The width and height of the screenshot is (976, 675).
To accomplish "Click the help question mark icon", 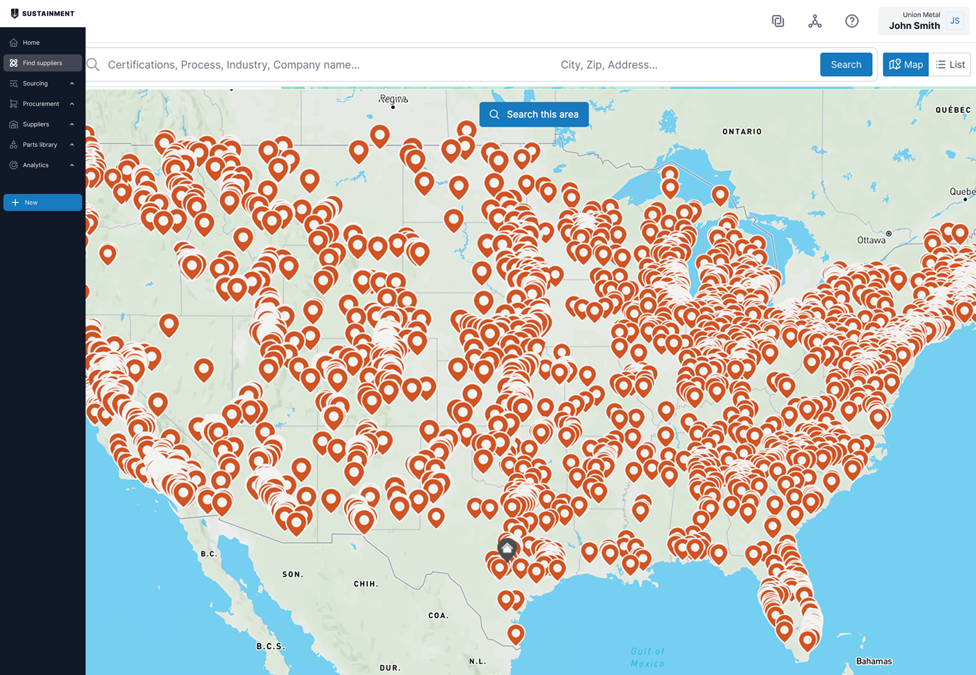I will click(x=852, y=21).
